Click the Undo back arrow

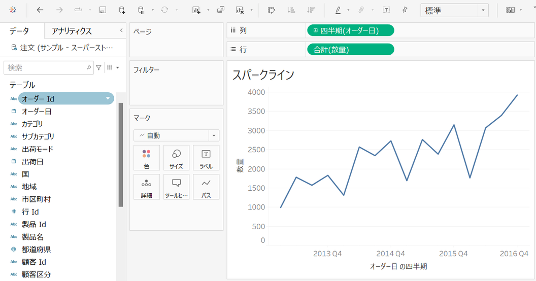tap(40, 10)
